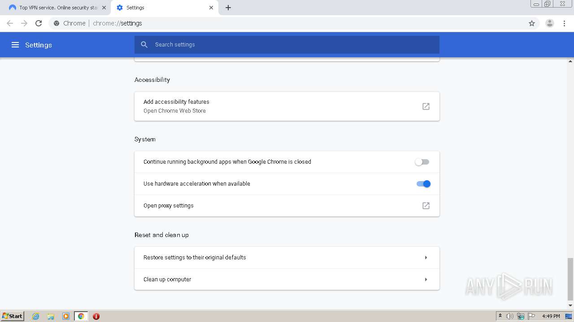Click scrollbar up arrow
The image size is (574, 322).
pyautogui.click(x=570, y=61)
